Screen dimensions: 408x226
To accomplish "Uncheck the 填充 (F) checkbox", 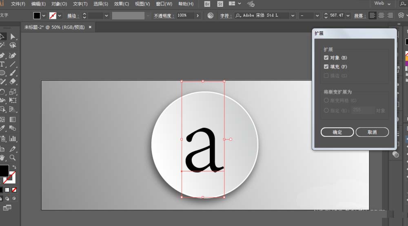I will click(326, 66).
